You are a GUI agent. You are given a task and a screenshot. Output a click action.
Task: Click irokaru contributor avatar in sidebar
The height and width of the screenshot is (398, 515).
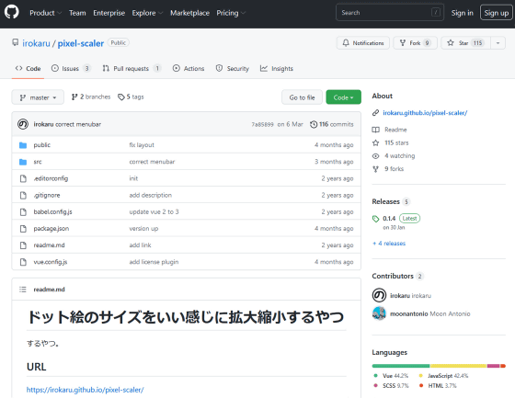379,295
